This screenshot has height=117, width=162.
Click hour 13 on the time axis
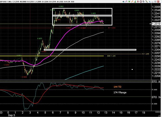pyautogui.click(x=106, y=112)
